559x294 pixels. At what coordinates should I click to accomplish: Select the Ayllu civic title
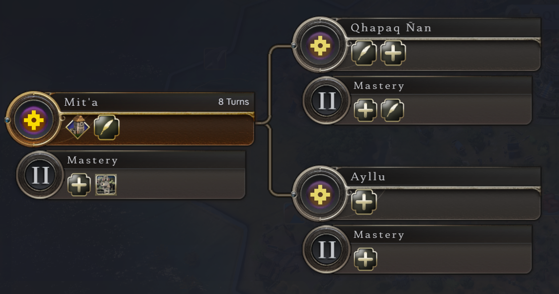point(368,177)
